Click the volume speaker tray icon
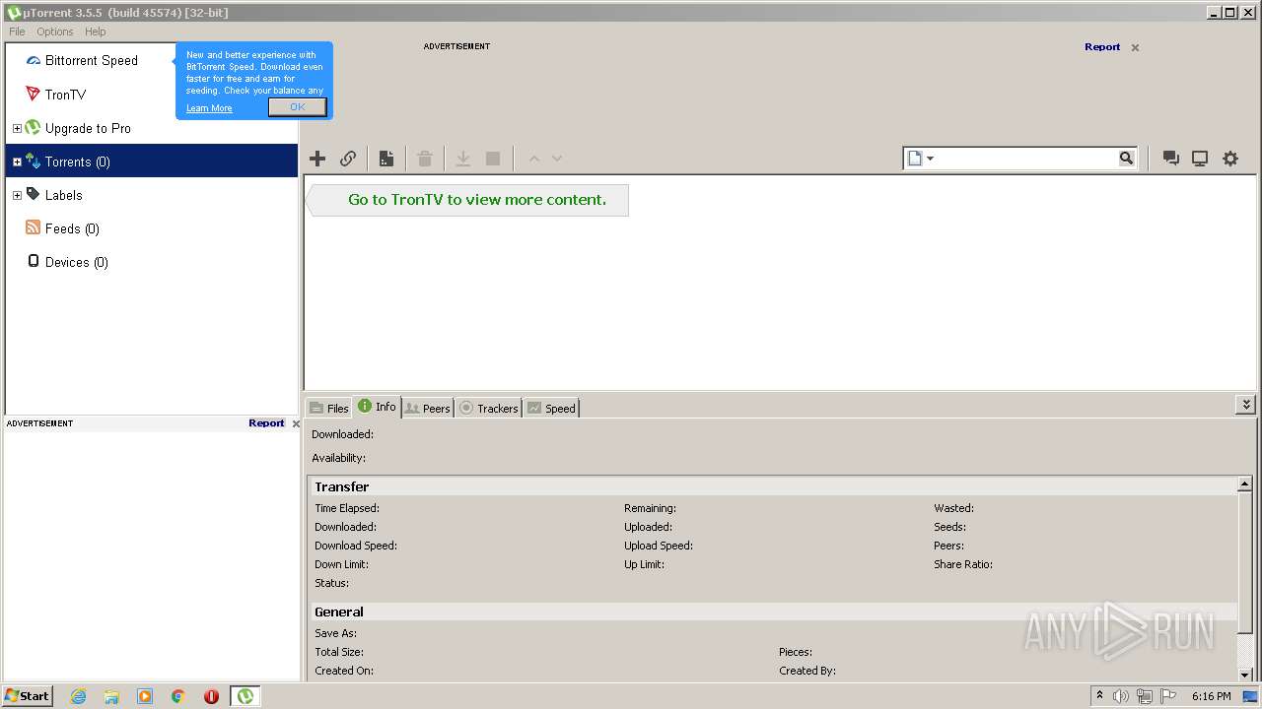The width and height of the screenshot is (1262, 709). [x=1121, y=696]
